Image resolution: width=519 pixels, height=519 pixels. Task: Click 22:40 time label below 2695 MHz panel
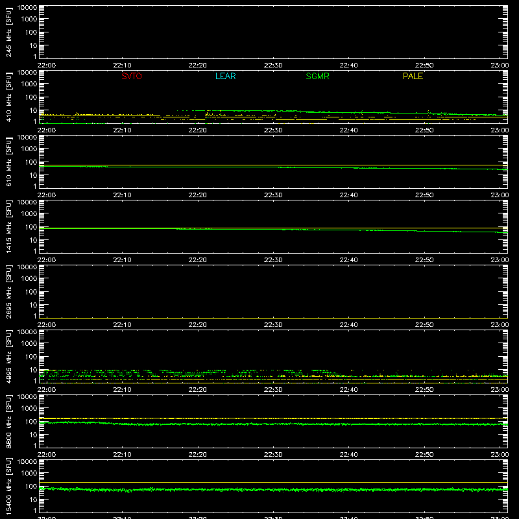click(x=348, y=325)
